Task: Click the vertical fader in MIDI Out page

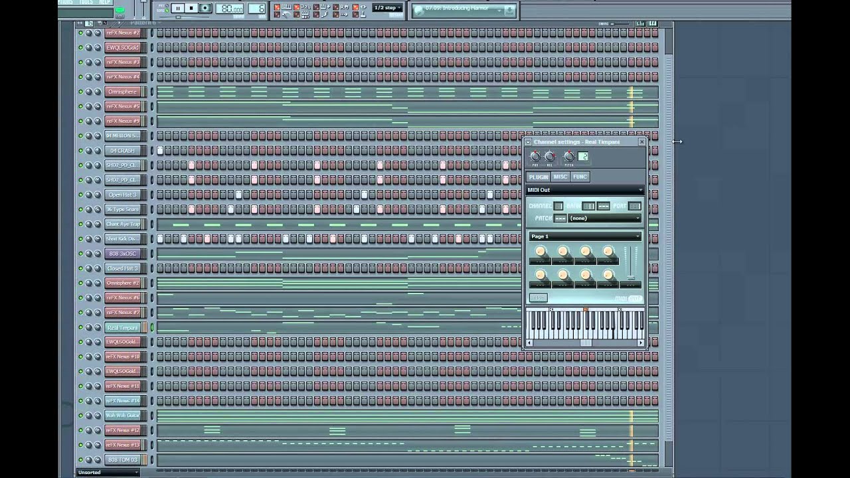Action: pos(632,264)
